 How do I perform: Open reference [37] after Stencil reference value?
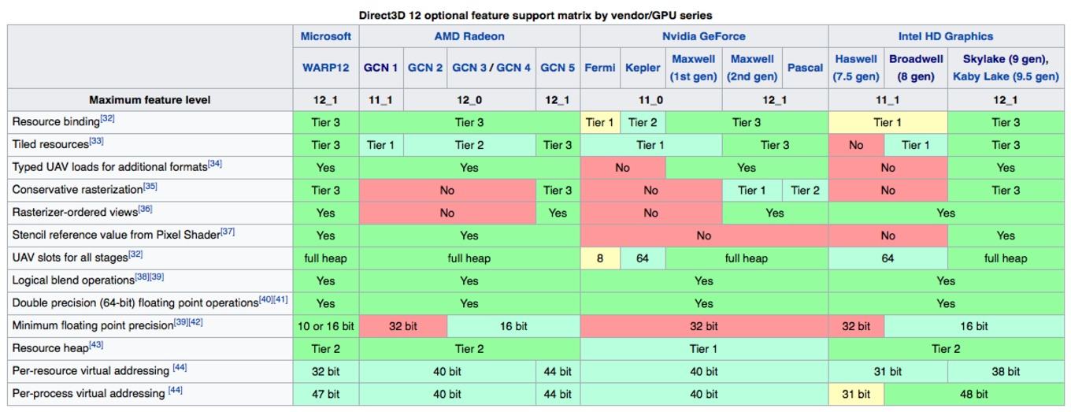228,232
